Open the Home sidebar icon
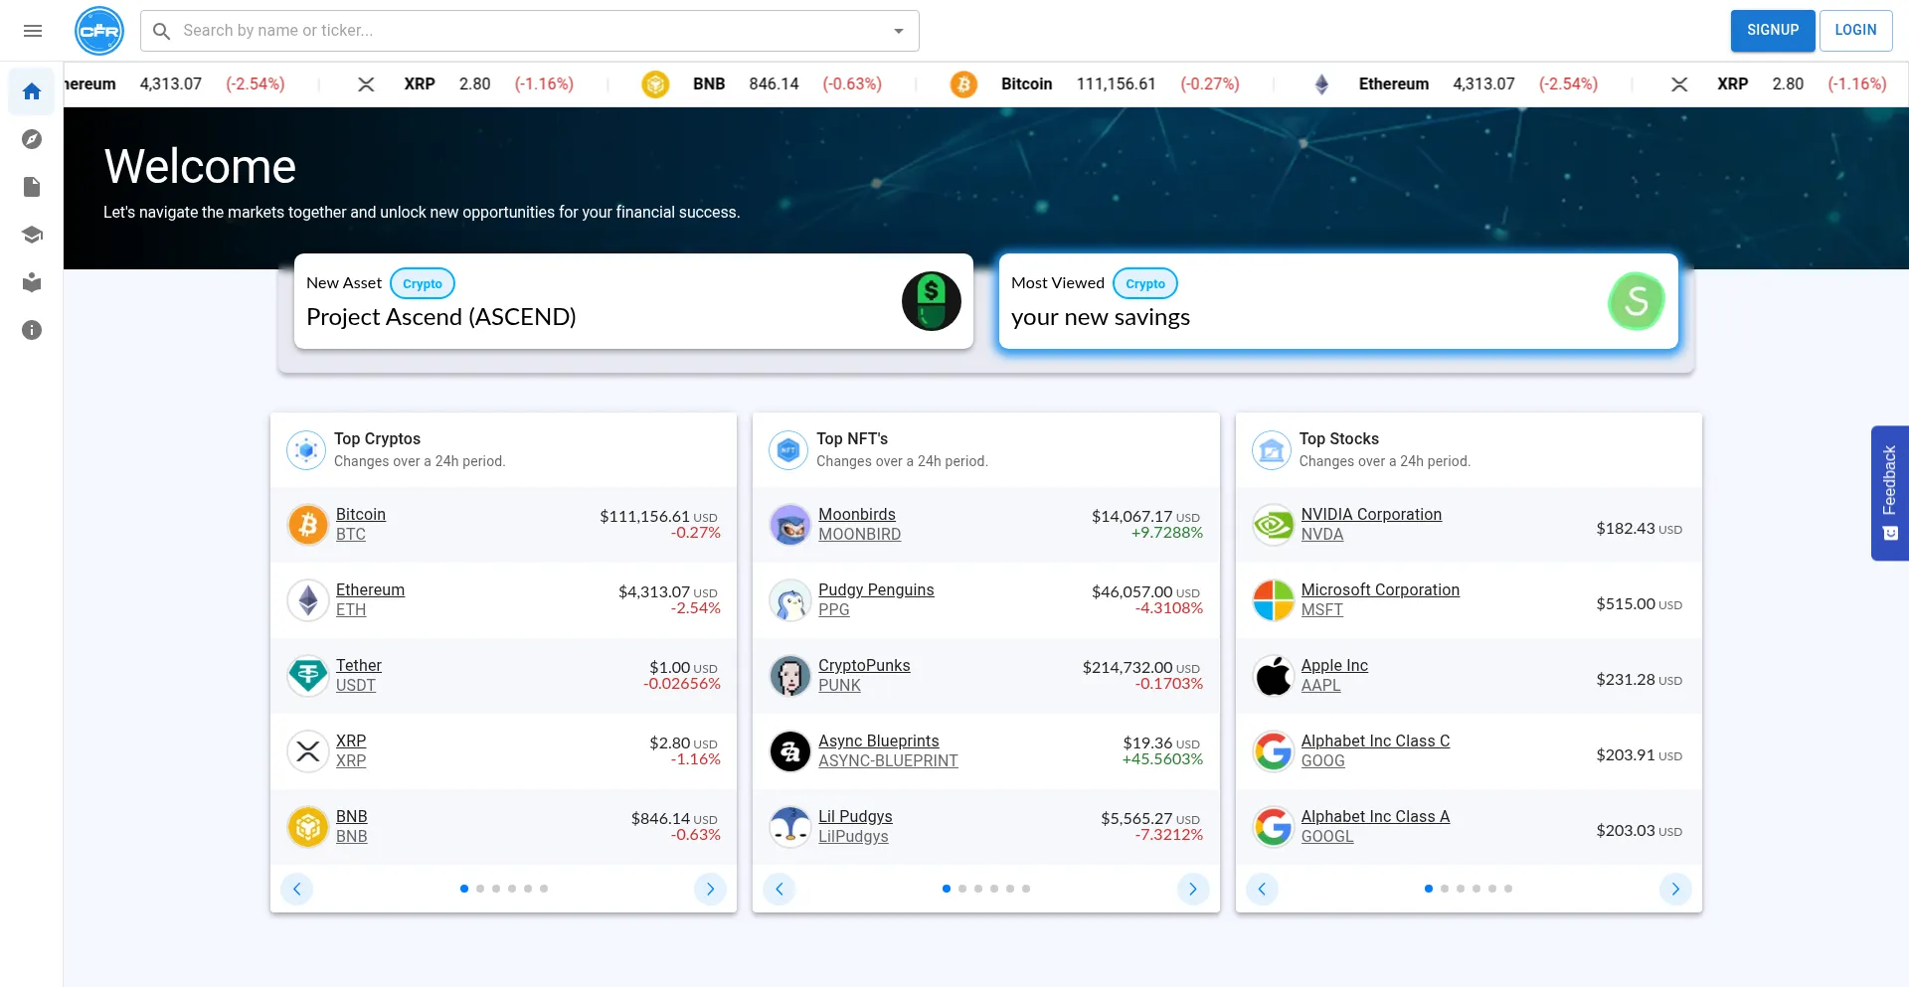1909x987 pixels. 32,91
